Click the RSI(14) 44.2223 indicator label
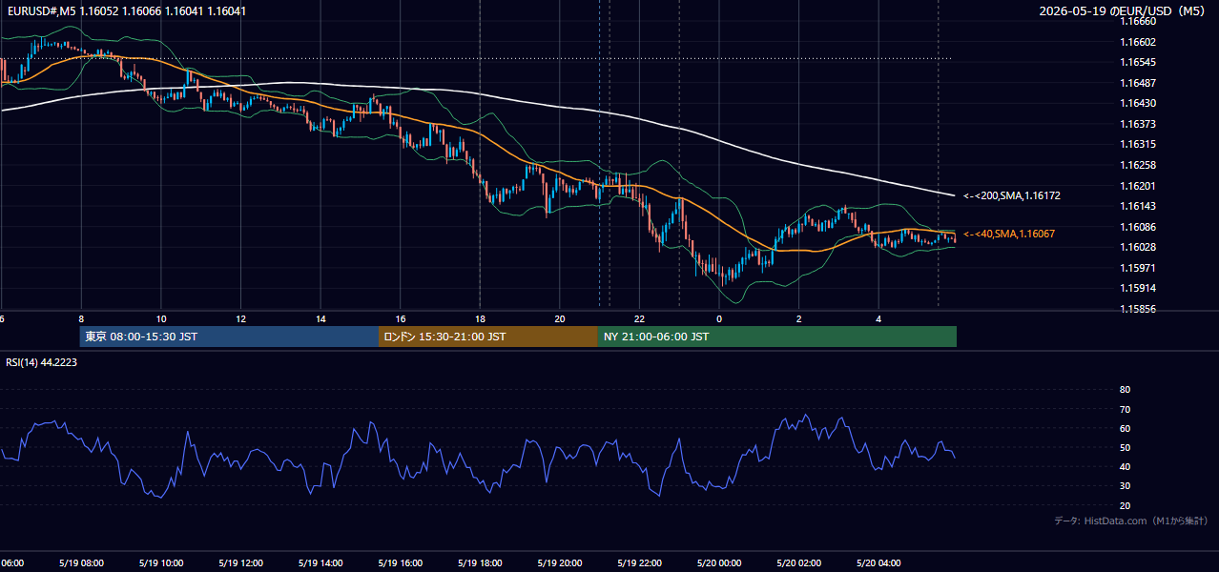 (x=42, y=362)
